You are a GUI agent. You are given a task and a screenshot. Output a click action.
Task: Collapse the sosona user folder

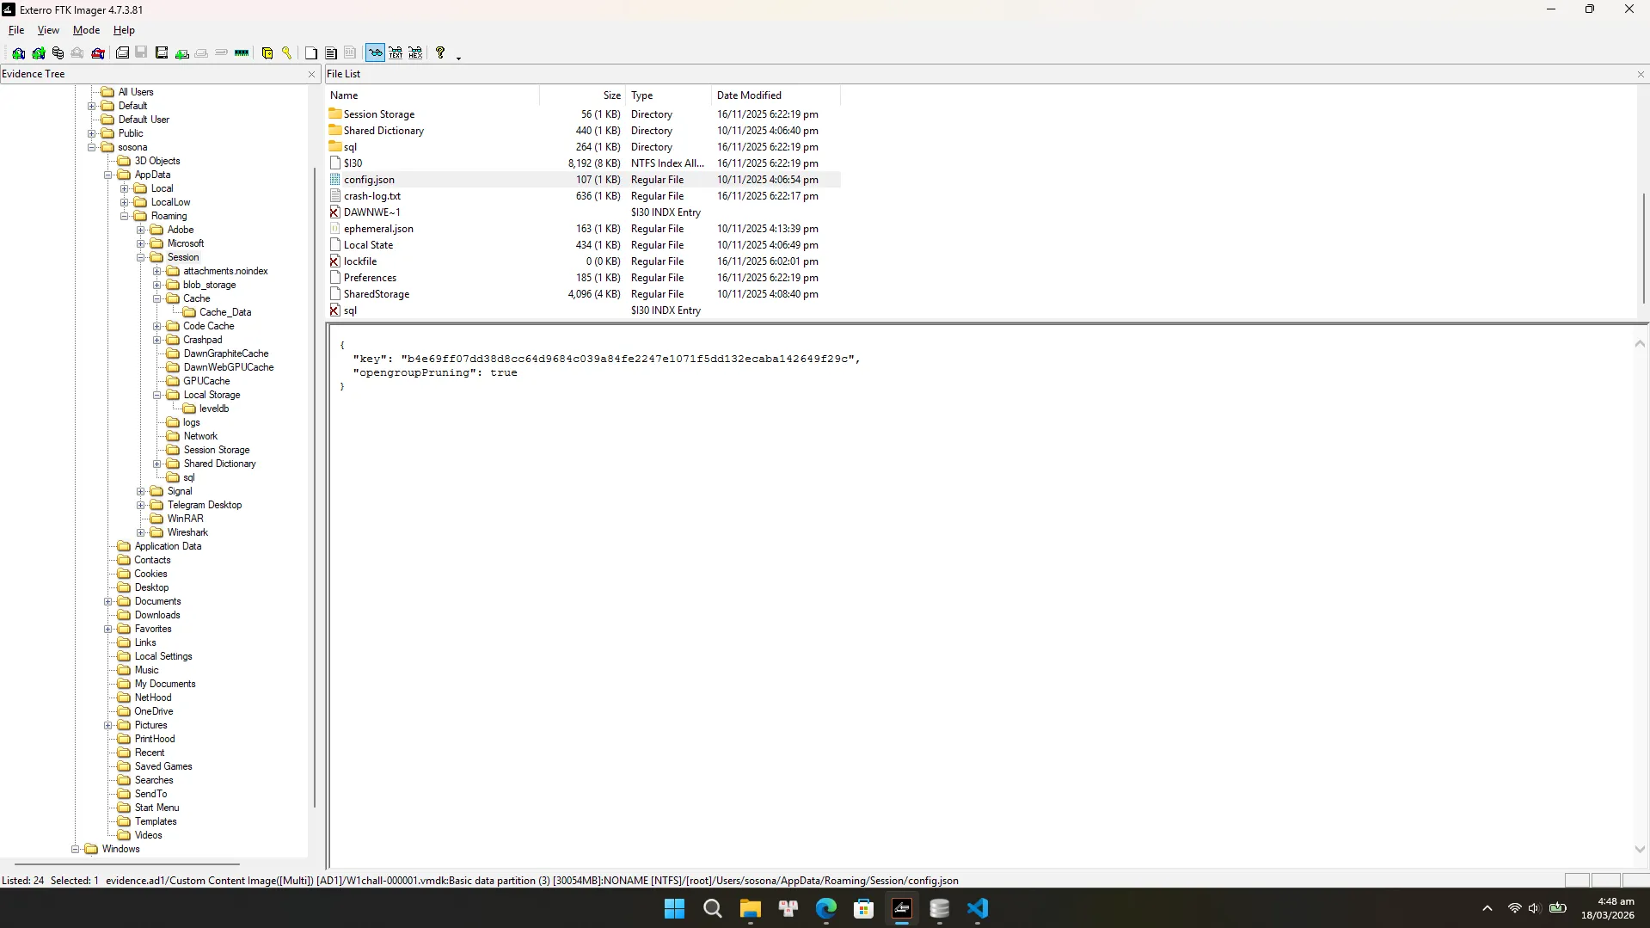click(x=92, y=147)
